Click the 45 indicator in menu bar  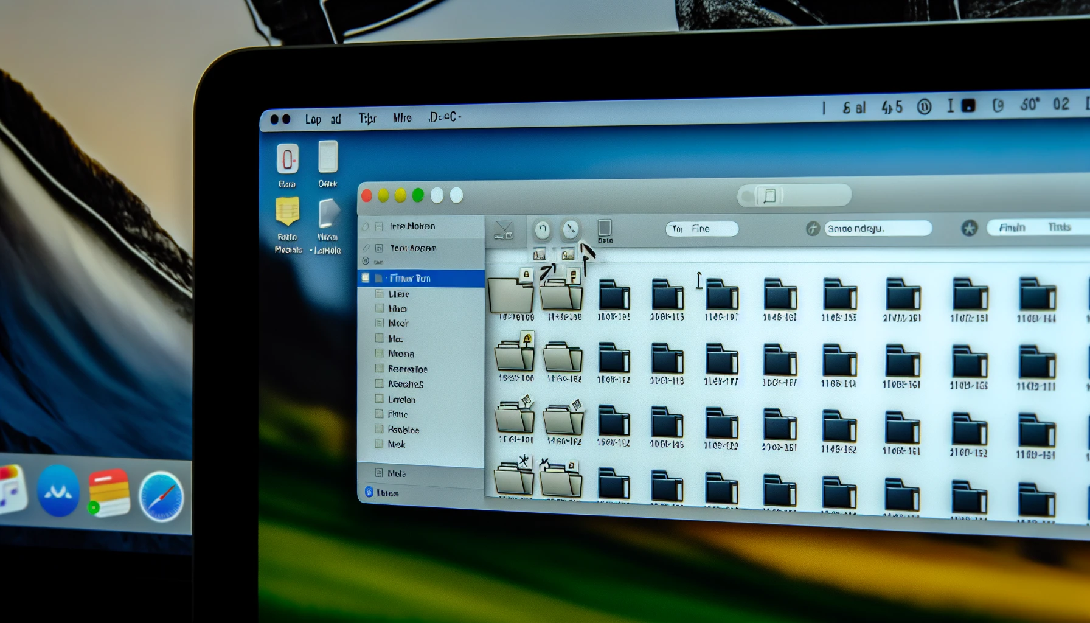(x=892, y=108)
